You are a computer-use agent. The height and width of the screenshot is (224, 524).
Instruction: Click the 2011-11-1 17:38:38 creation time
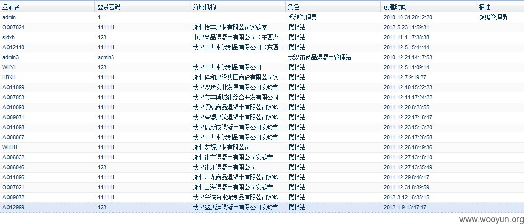coord(406,37)
